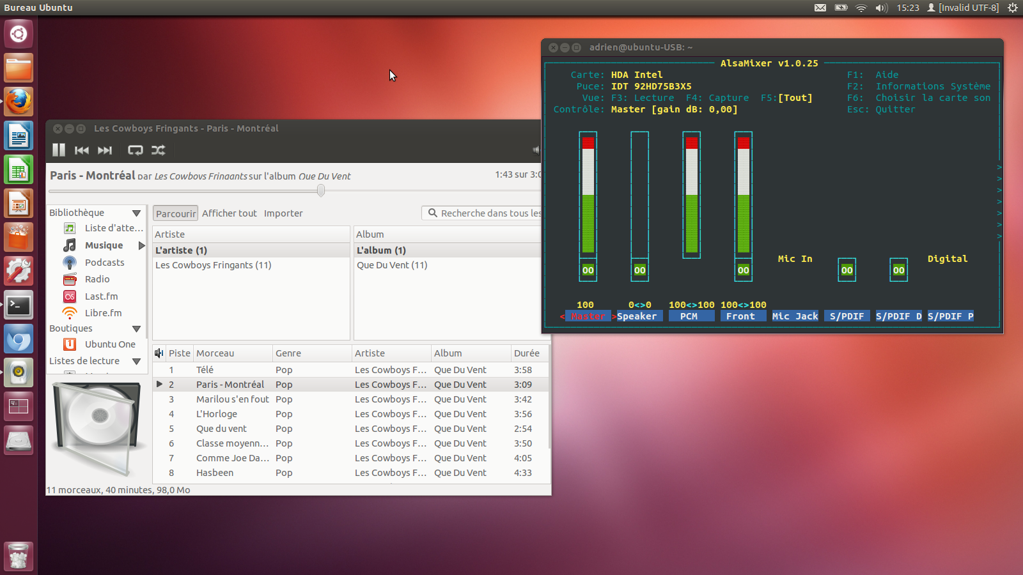Sort tracks by Genre column

pos(312,353)
